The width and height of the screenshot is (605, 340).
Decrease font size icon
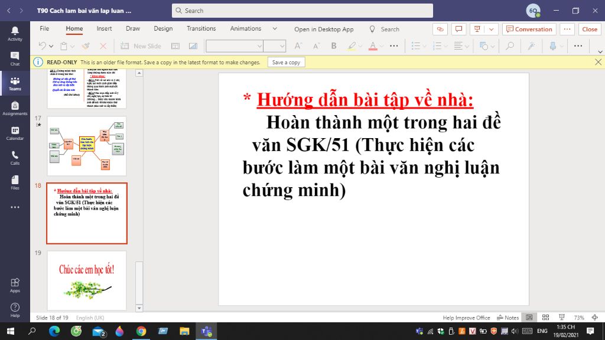(316, 46)
